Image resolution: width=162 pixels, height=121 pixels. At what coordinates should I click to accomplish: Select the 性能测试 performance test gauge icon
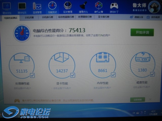click(x=52, y=6)
